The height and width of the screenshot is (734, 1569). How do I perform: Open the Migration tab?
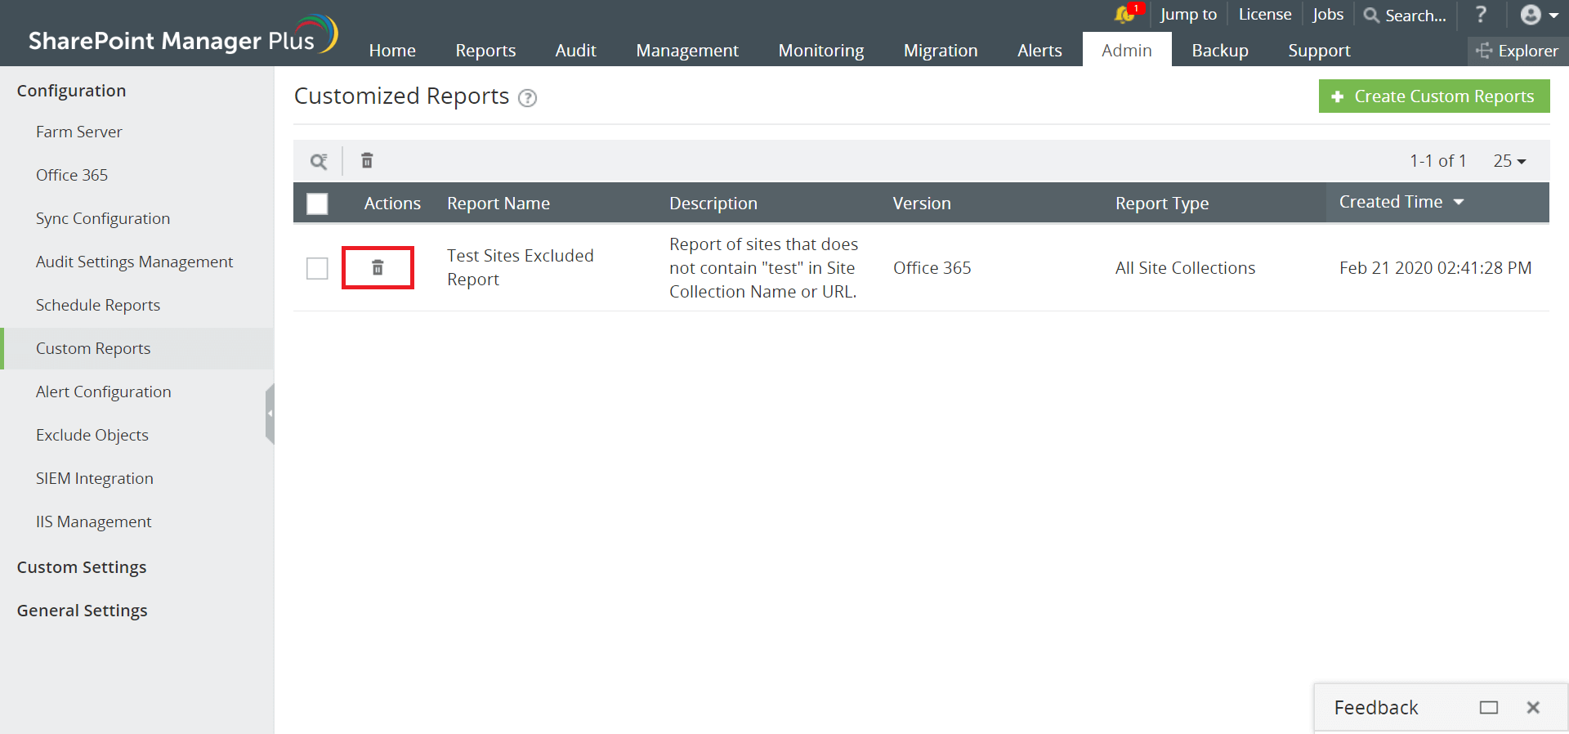point(941,51)
